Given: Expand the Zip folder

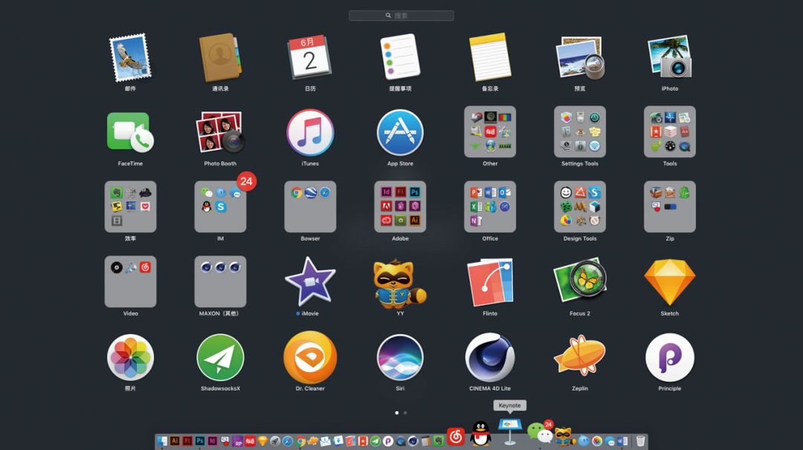Looking at the screenshot, I should 670,206.
